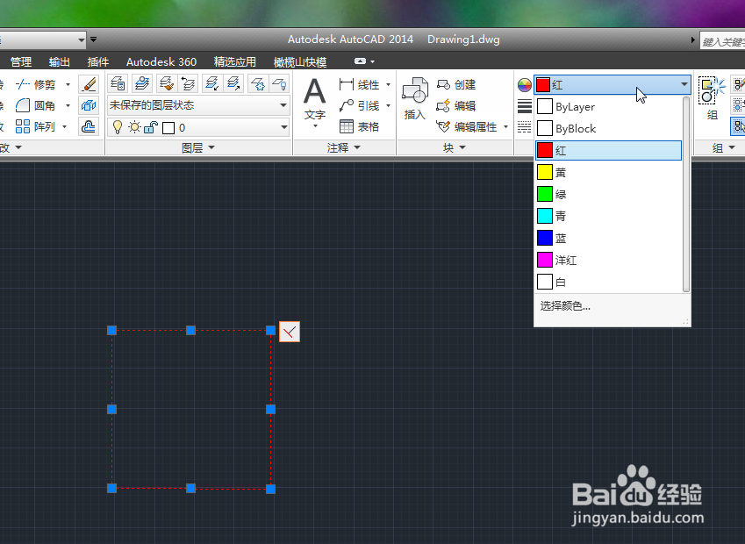Click the Isolate Layer icon

pos(211,83)
